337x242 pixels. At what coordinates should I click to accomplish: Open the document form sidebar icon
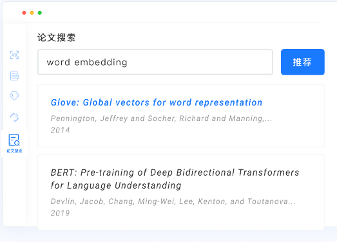click(14, 76)
